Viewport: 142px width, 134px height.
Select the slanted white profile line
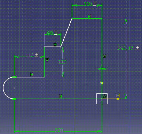(66, 33)
